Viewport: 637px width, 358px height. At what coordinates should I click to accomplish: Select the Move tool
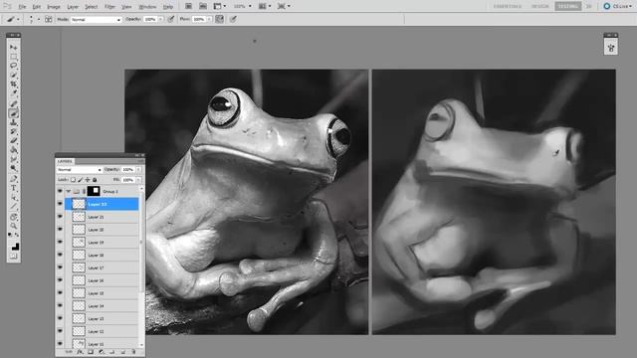click(x=13, y=48)
